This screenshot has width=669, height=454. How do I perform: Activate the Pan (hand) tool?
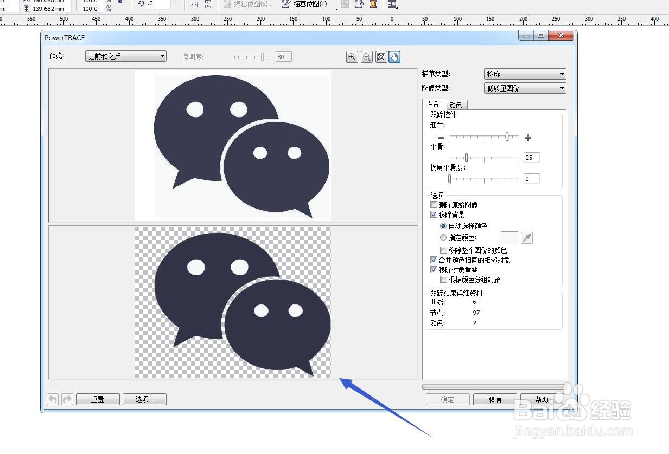(x=394, y=57)
